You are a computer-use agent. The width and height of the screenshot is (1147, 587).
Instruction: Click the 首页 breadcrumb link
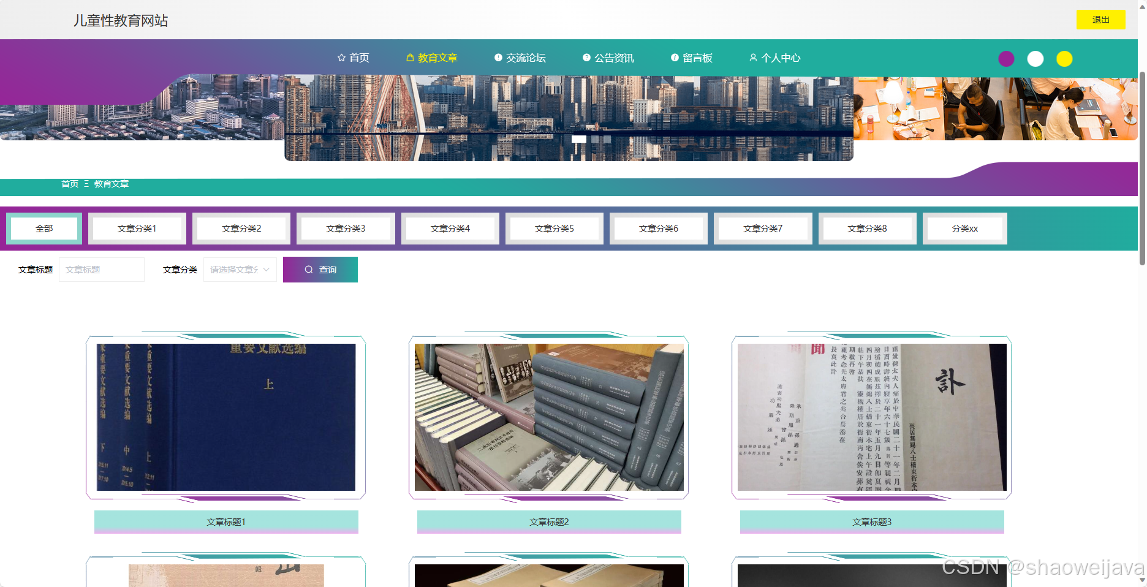tap(70, 184)
